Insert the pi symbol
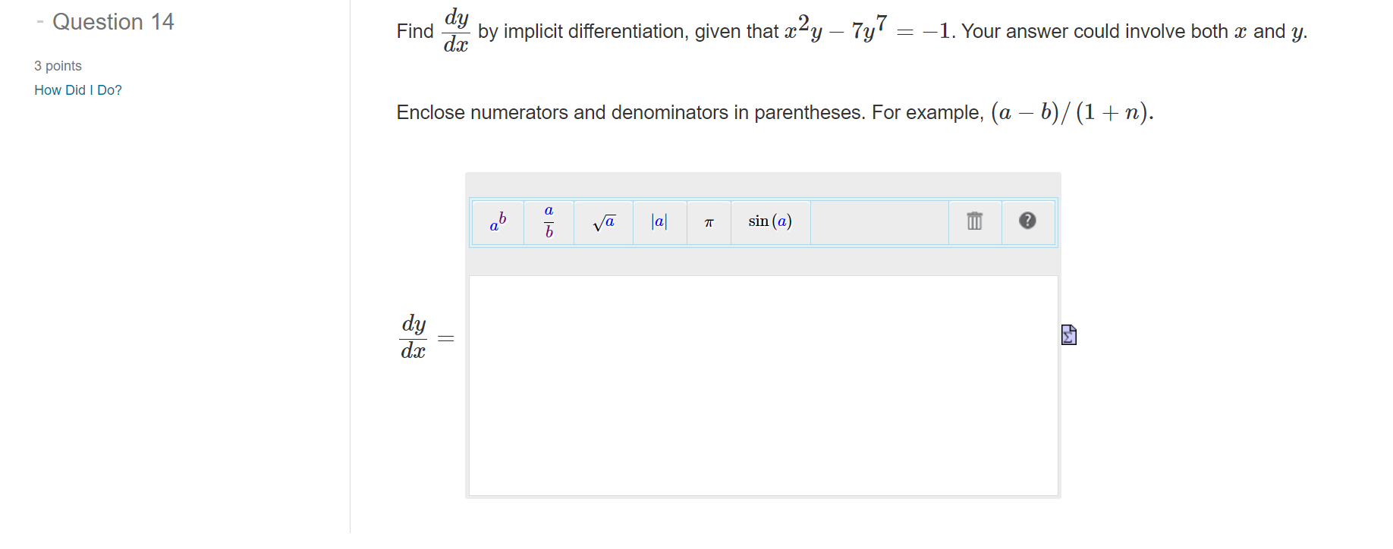This screenshot has height=549, width=1393. pos(708,221)
